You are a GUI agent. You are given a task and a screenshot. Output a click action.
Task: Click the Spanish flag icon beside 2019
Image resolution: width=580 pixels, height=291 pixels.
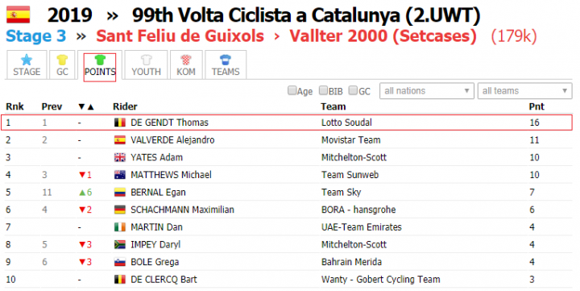click(18, 15)
